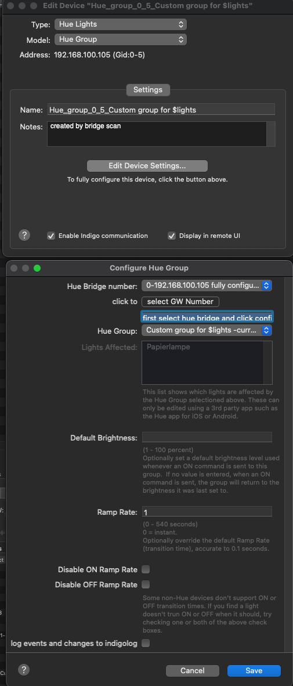Toggle Enable Indigo communication checkbox

[x=50, y=236]
